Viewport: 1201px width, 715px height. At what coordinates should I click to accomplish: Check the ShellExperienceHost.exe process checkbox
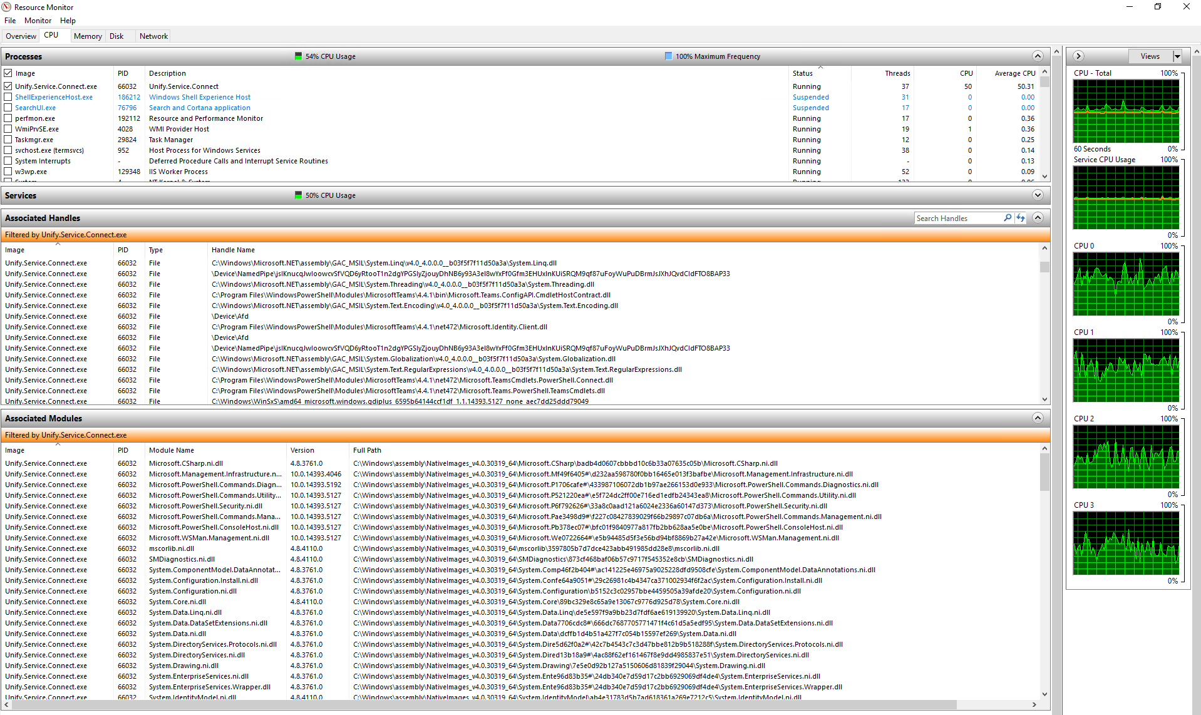click(8, 97)
